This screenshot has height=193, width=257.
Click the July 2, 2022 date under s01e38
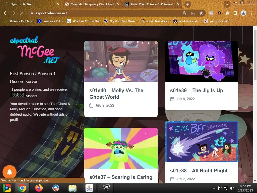point(185,179)
